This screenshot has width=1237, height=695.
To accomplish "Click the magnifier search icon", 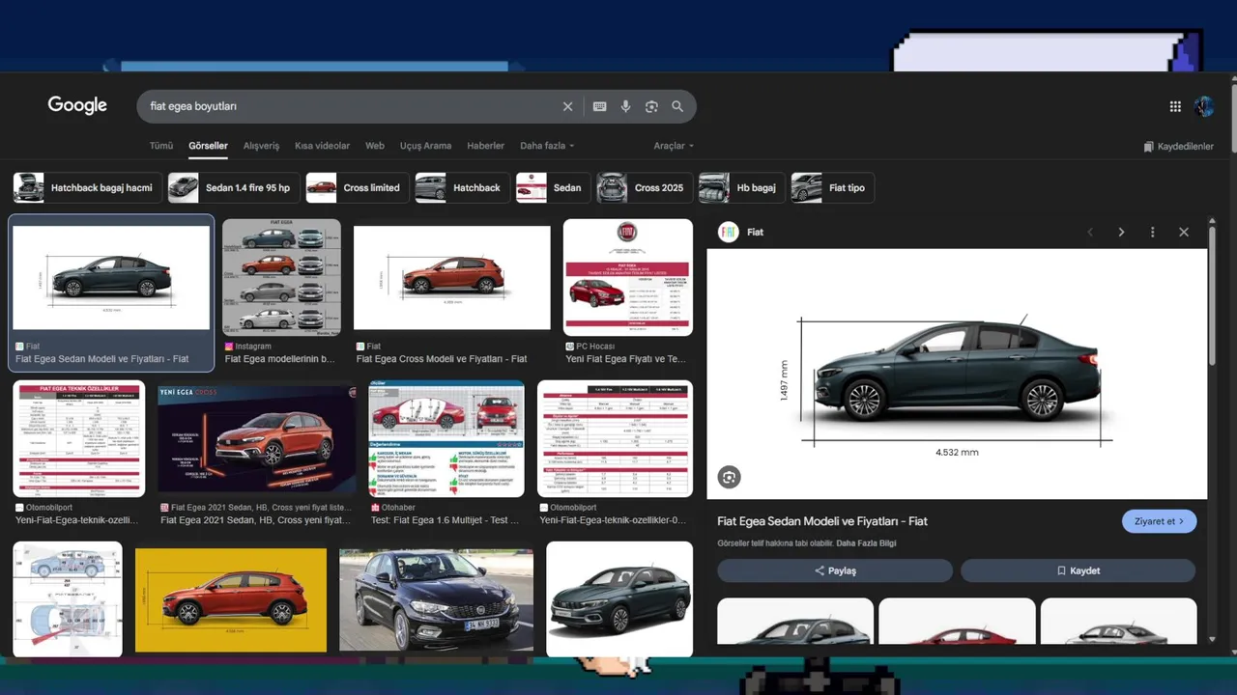I will [677, 106].
